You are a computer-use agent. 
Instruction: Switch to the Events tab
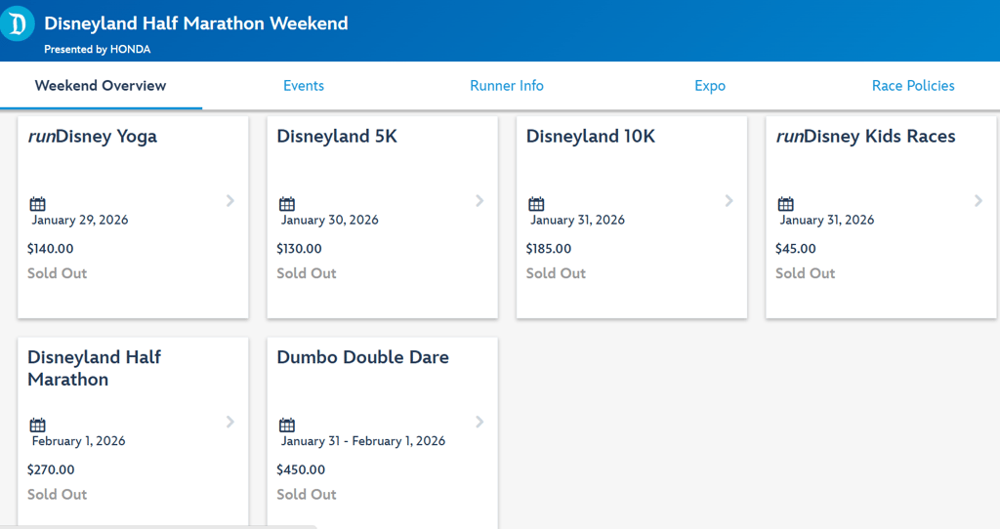coord(304,86)
